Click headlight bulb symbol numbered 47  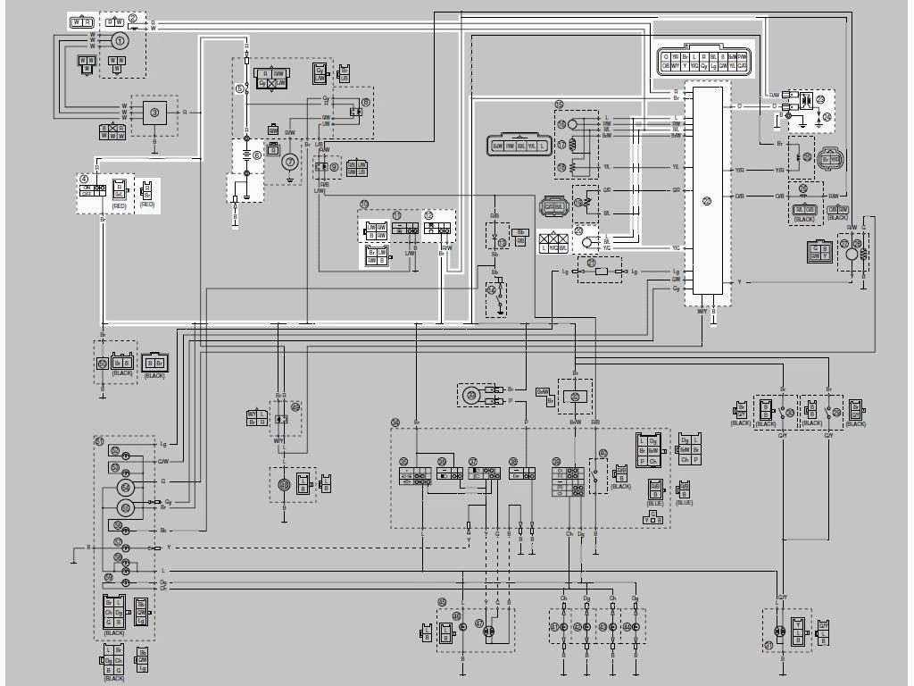click(x=488, y=632)
